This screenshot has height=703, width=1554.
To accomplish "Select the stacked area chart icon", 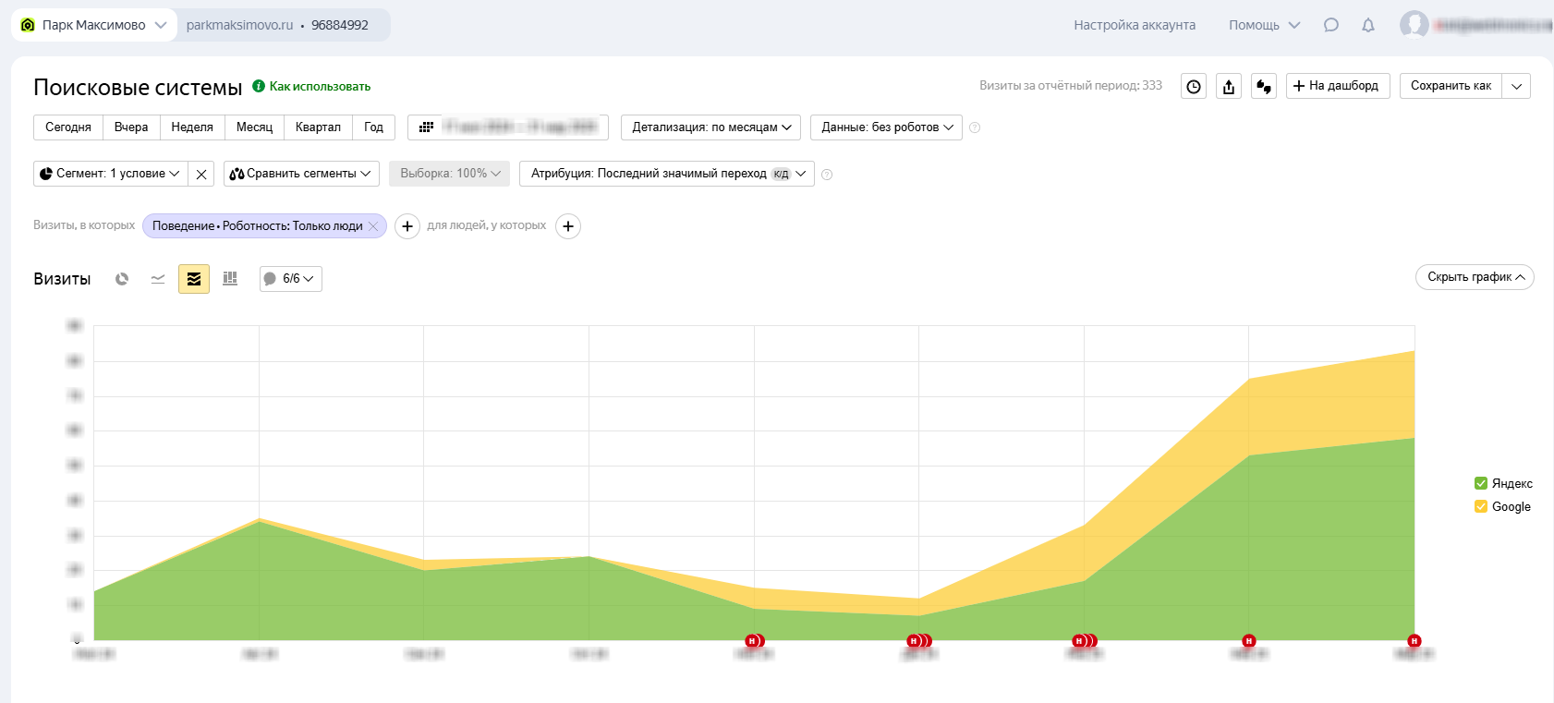I will [x=194, y=279].
